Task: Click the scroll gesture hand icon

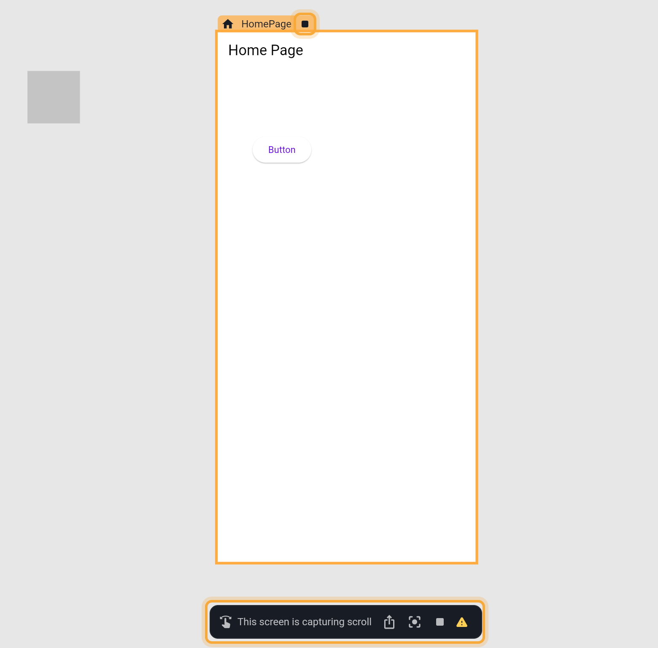Action: click(x=226, y=622)
